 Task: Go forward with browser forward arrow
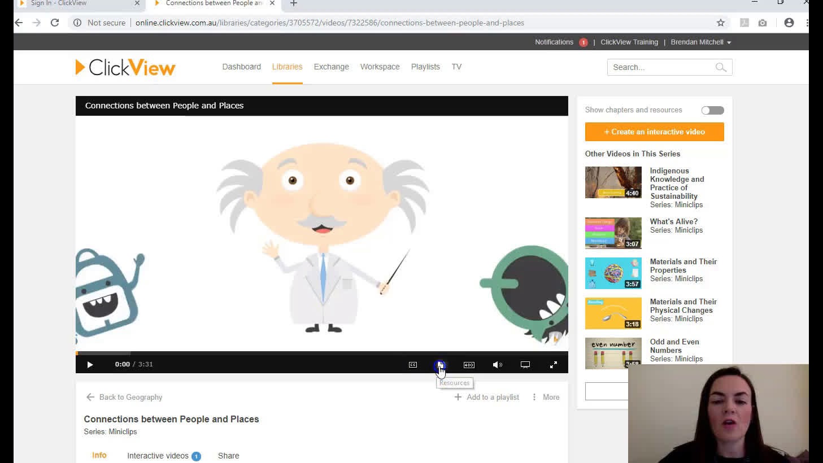[37, 23]
